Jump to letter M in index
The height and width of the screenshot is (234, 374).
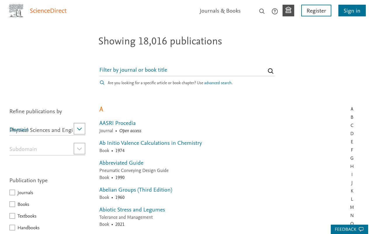point(352,207)
